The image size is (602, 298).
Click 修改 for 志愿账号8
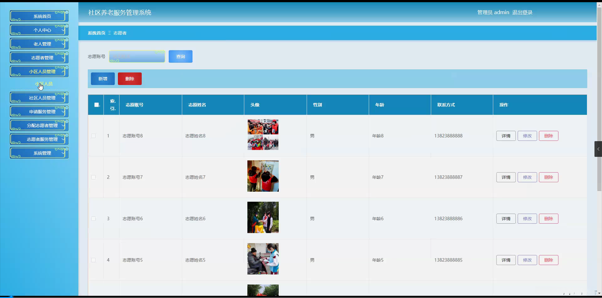[527, 136]
